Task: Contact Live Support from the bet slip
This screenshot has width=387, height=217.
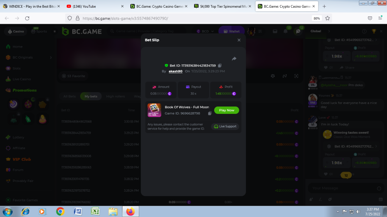Action: 225,127
